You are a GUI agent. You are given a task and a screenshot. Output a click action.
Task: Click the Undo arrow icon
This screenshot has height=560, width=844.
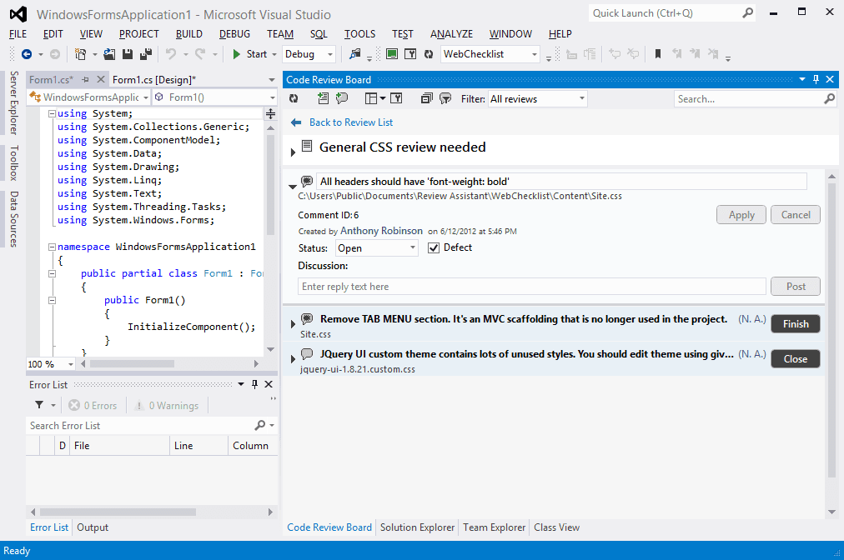point(171,54)
